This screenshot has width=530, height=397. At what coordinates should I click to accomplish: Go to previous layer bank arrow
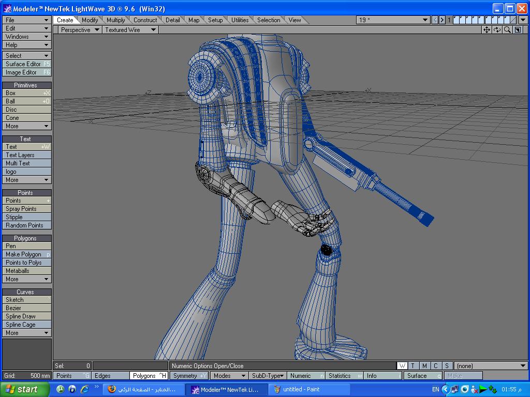(435, 20)
